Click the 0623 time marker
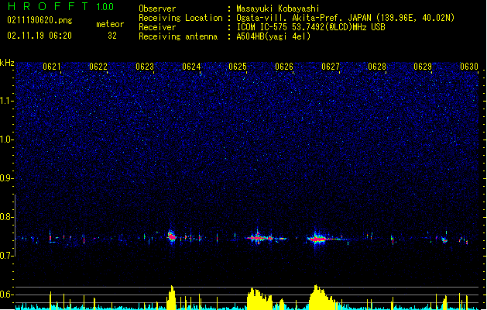The width and height of the screenshot is (487, 310). 145,67
